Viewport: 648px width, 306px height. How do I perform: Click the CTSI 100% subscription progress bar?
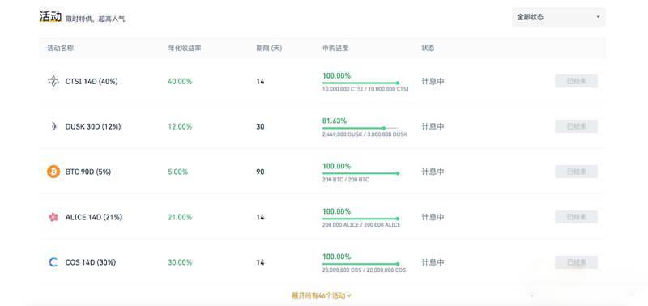pyautogui.click(x=360, y=83)
